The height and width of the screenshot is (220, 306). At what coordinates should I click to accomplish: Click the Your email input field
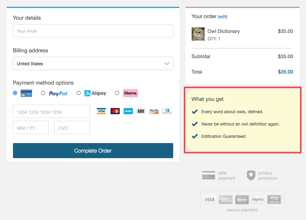(x=93, y=31)
